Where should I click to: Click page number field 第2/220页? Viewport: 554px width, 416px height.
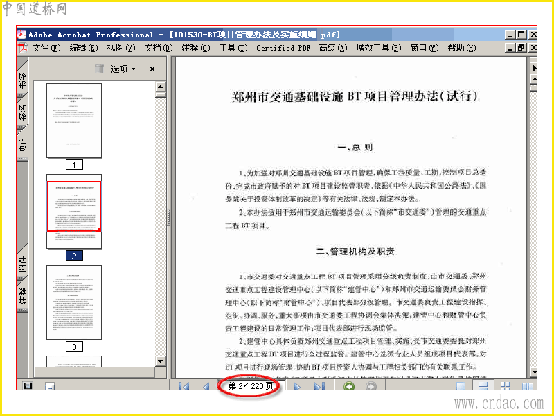[251, 385]
